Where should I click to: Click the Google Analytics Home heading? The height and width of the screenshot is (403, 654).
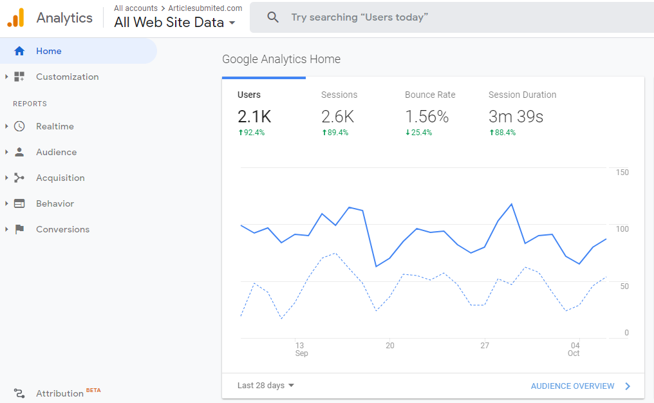pyautogui.click(x=281, y=59)
